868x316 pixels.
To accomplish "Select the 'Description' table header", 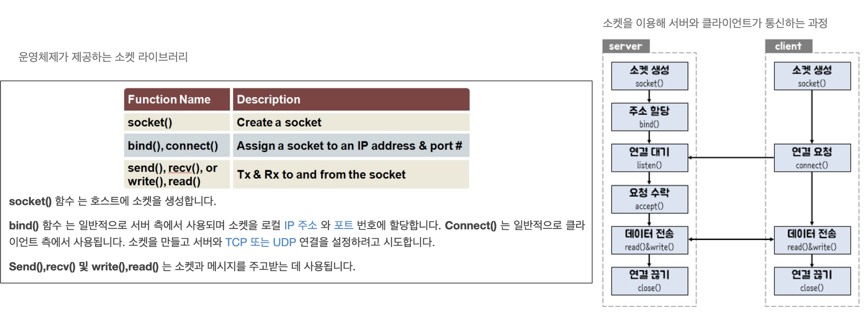I will pyautogui.click(x=351, y=99).
